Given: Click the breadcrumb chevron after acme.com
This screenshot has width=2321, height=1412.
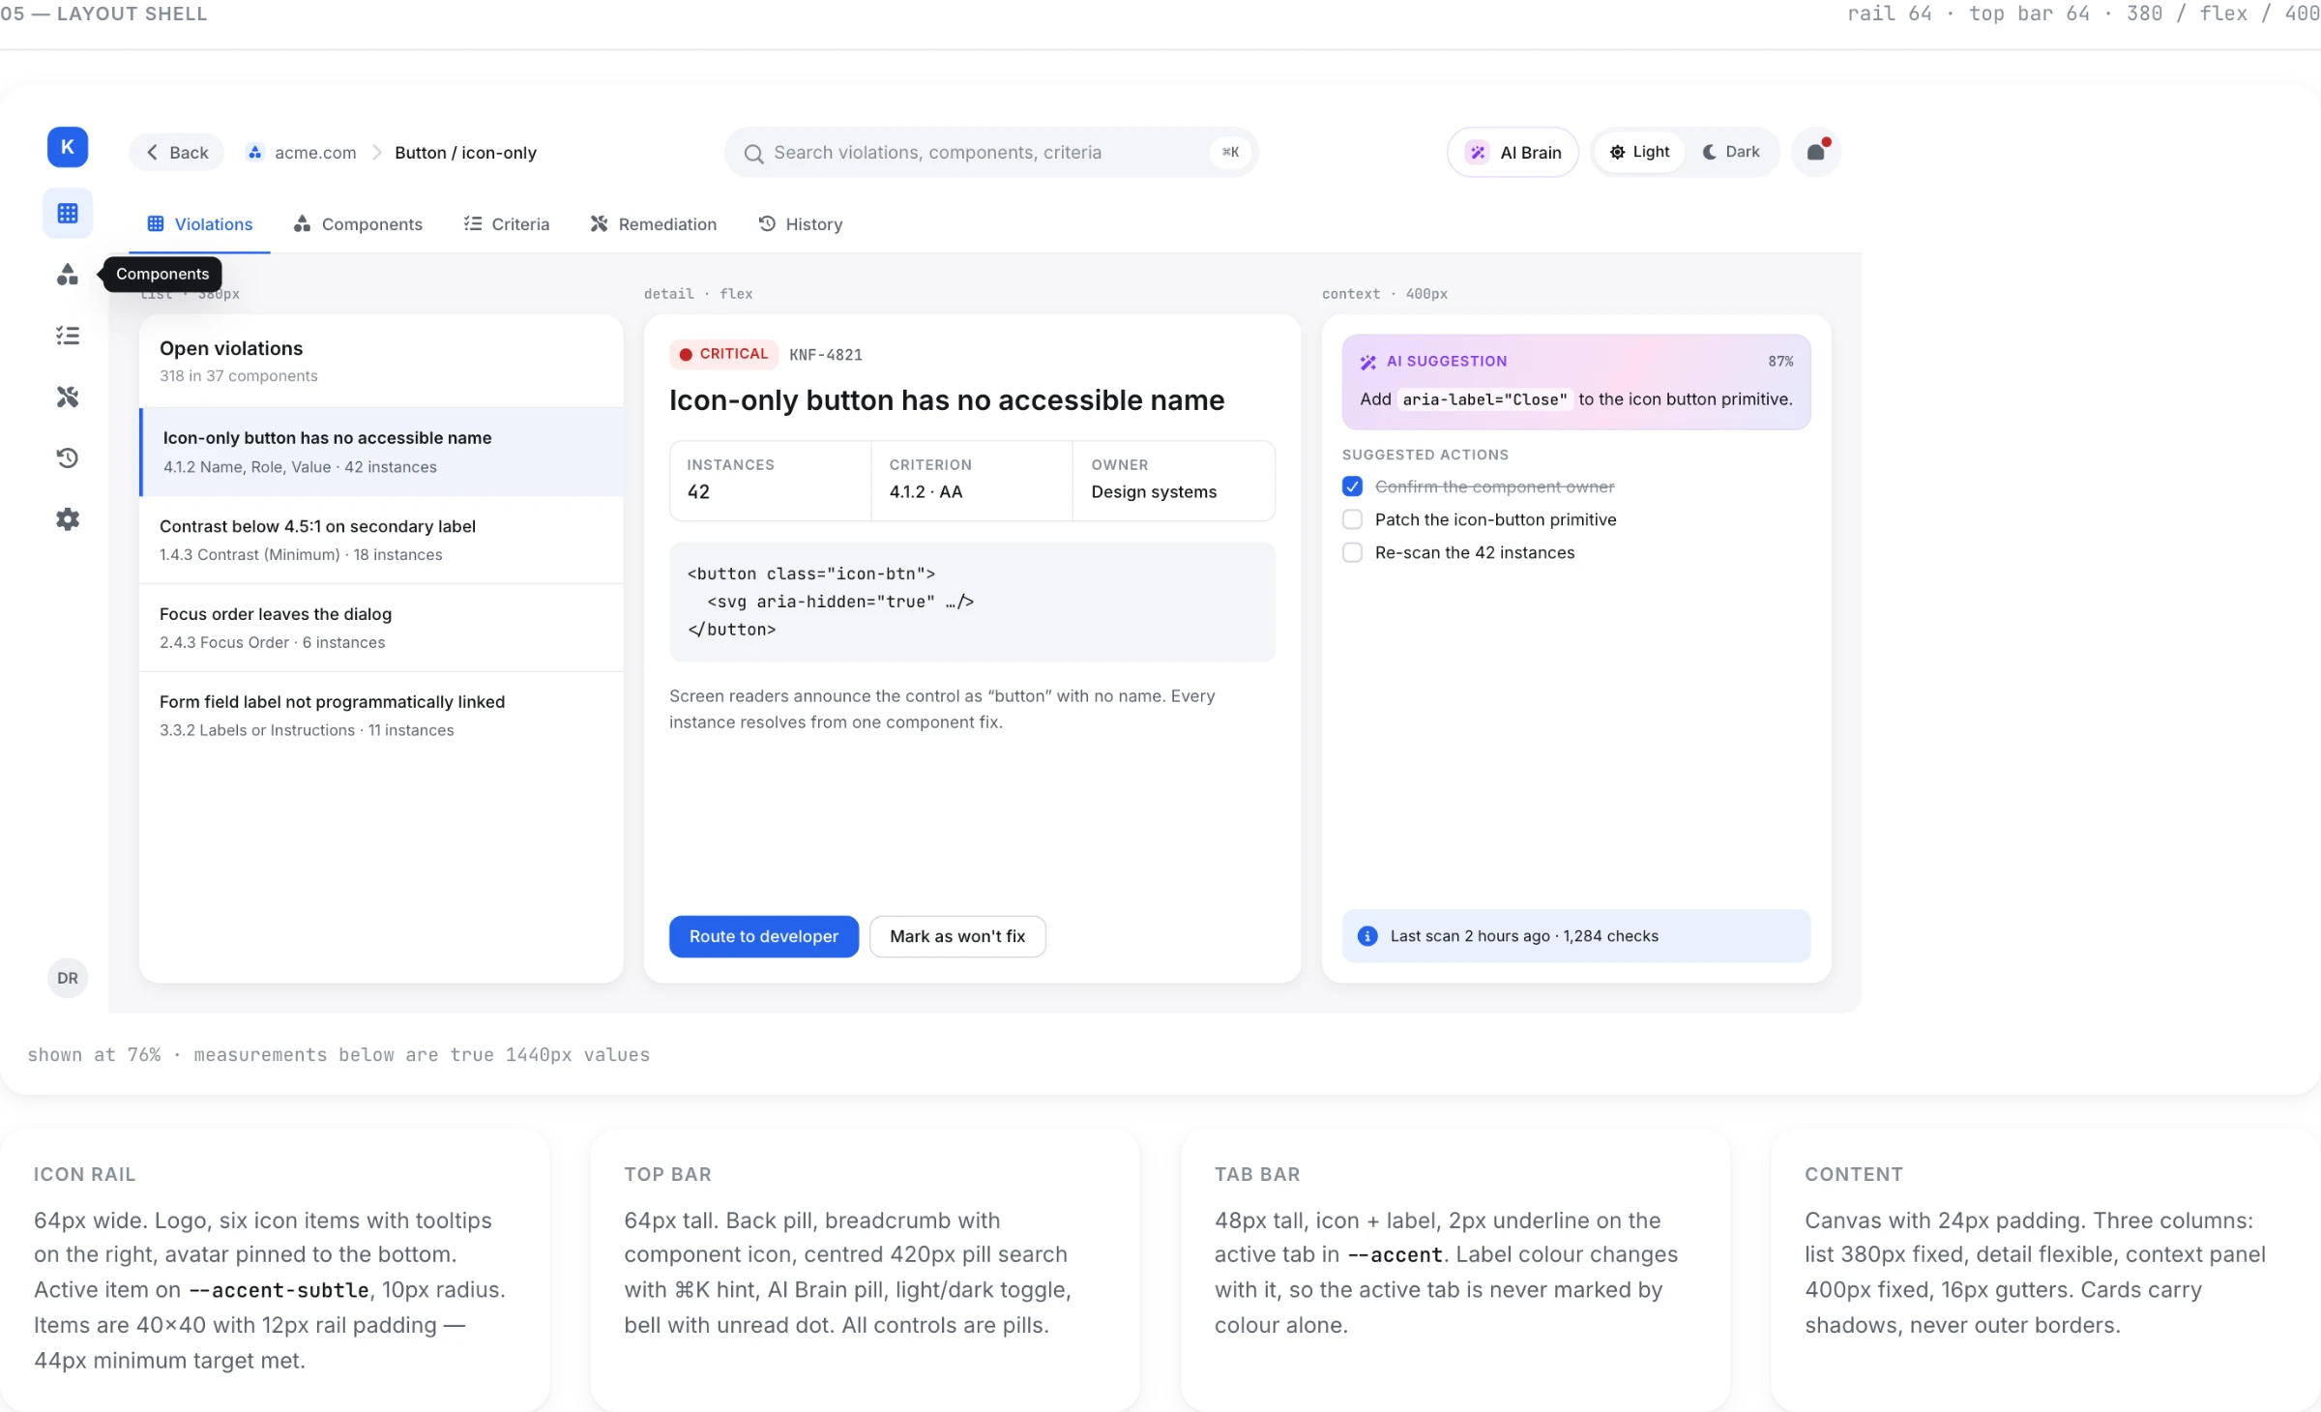Looking at the screenshot, I should tap(376, 153).
